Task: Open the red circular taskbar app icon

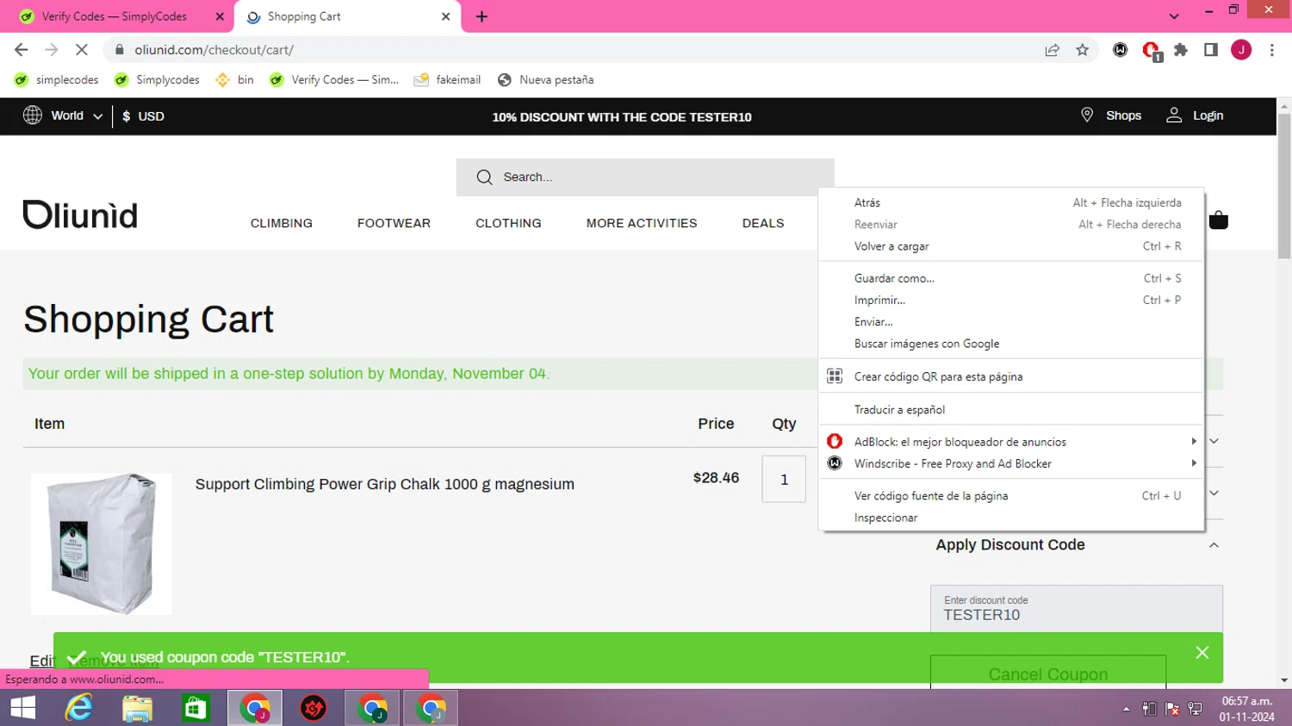Action: (x=314, y=708)
